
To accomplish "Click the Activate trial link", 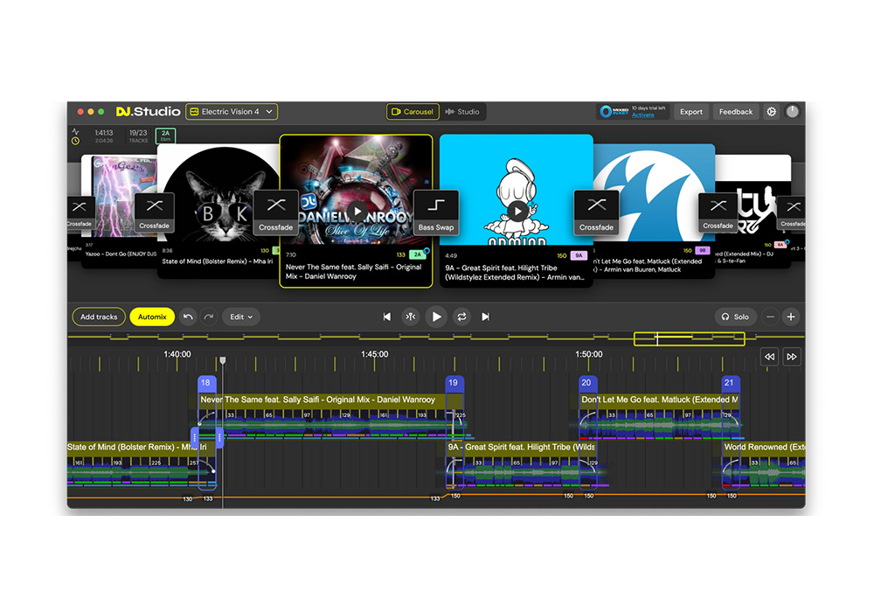I will [642, 115].
